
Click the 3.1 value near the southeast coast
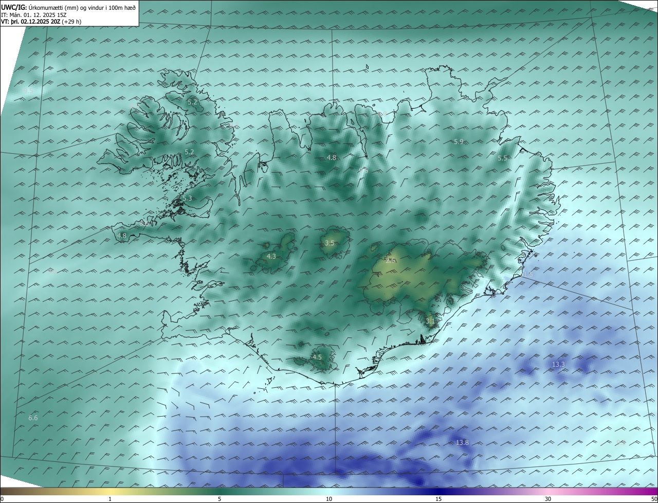point(430,321)
